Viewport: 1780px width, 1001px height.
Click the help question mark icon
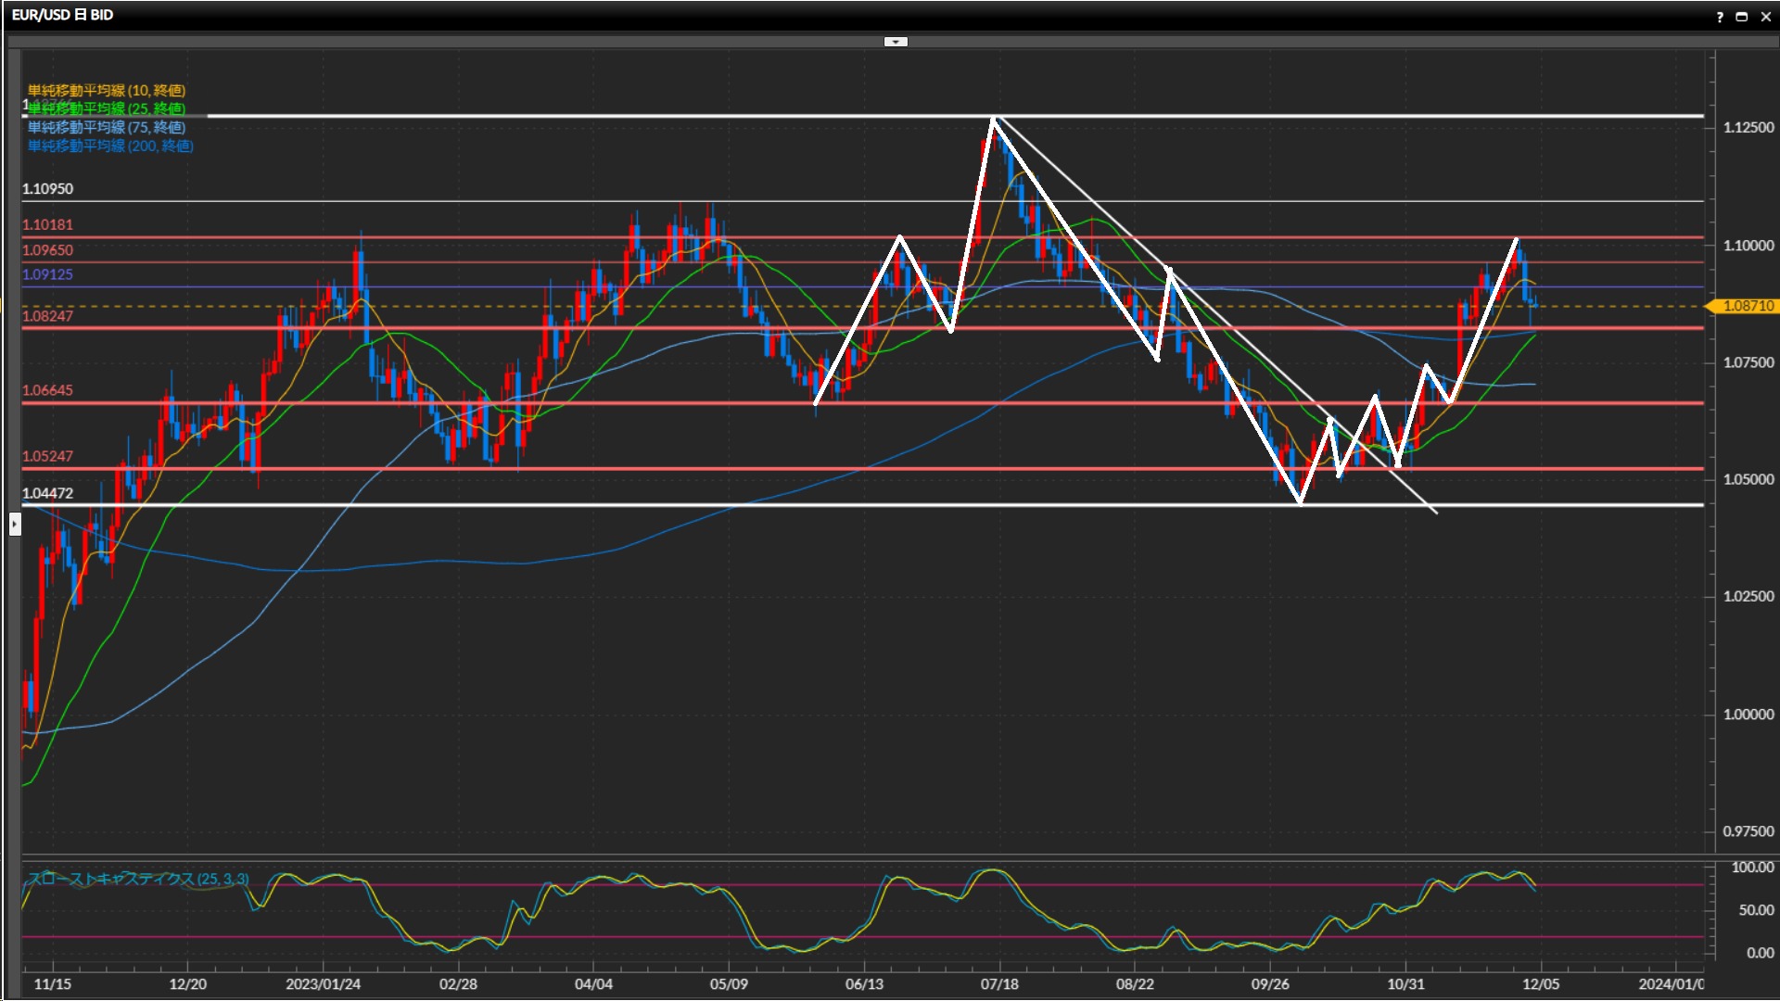(x=1720, y=17)
